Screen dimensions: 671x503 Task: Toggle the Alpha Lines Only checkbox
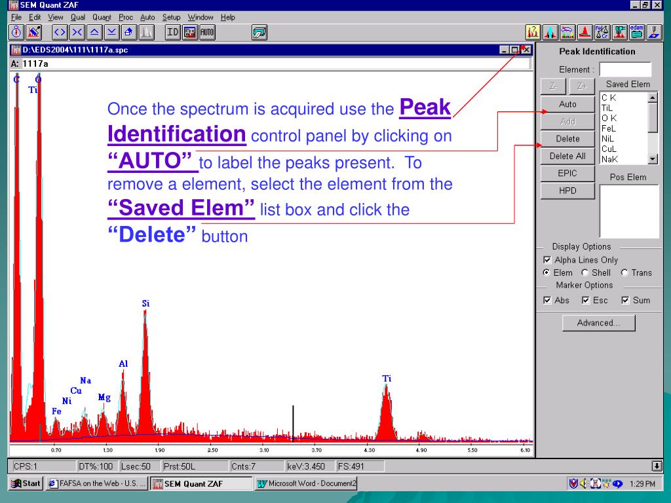point(548,260)
